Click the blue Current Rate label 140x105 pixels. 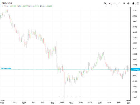pyautogui.click(x=6, y=68)
